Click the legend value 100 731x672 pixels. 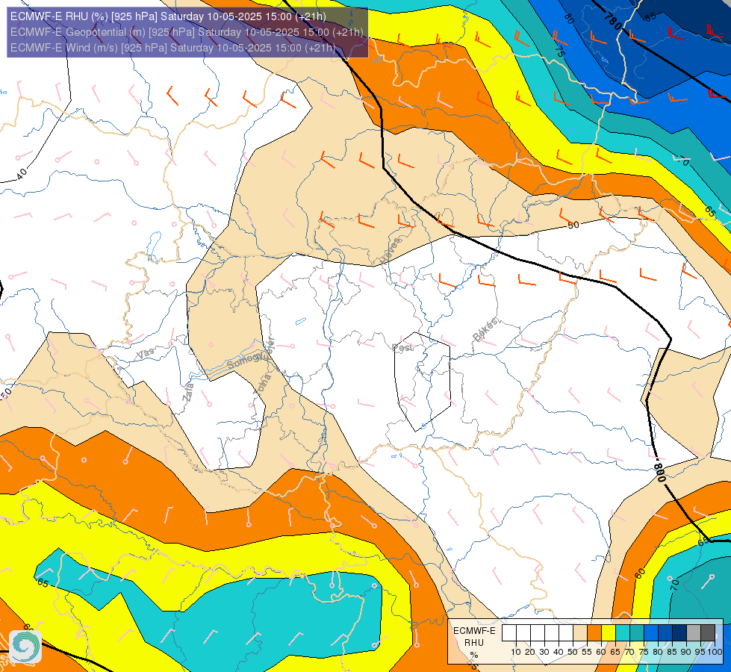pyautogui.click(x=715, y=653)
